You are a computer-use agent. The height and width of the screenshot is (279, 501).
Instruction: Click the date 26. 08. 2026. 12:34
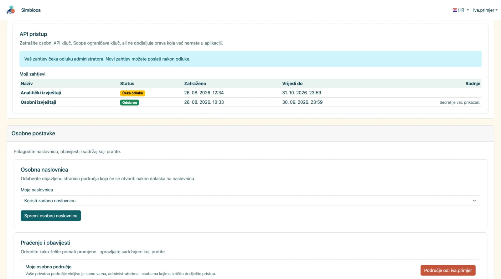tap(204, 93)
